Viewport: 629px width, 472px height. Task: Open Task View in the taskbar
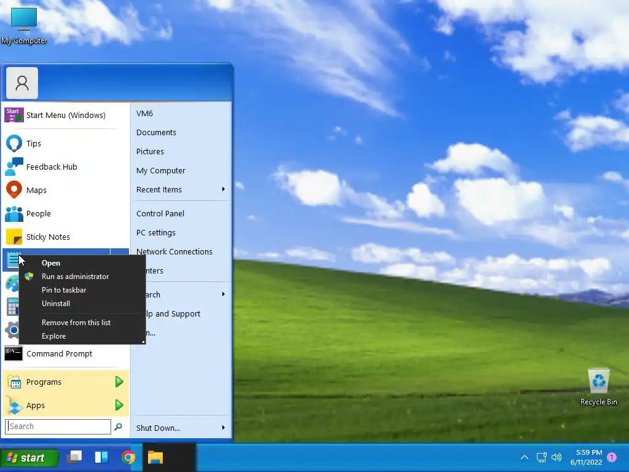tap(74, 457)
